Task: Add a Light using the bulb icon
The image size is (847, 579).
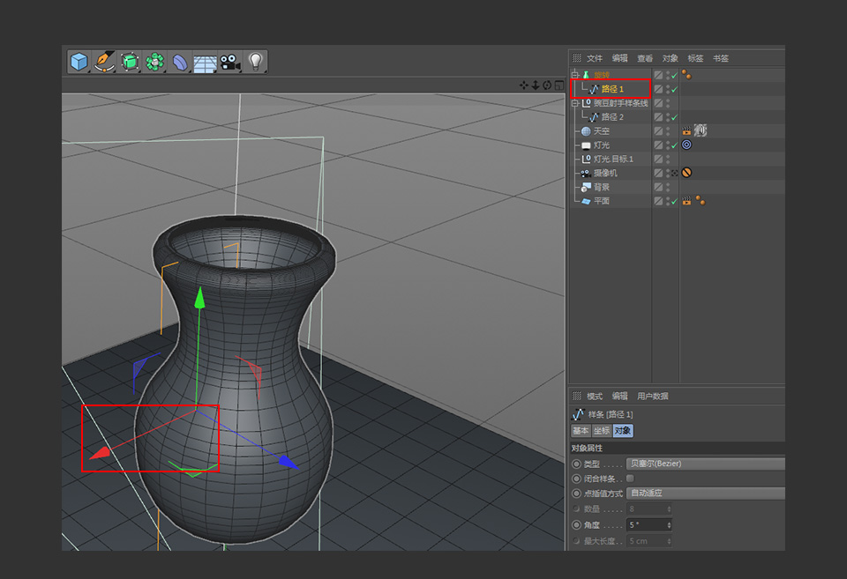Action: pyautogui.click(x=256, y=62)
